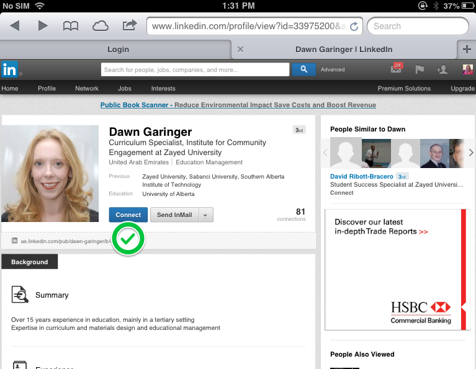Open Interests menu

point(163,88)
